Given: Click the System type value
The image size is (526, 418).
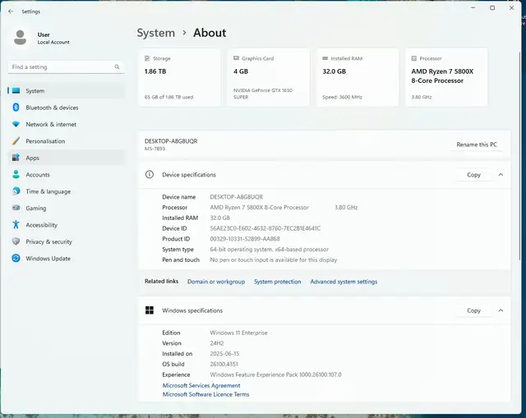Looking at the screenshot, I should tap(270, 250).
